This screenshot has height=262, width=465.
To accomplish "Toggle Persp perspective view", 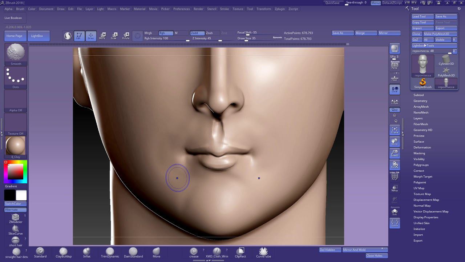I will pos(395,65).
